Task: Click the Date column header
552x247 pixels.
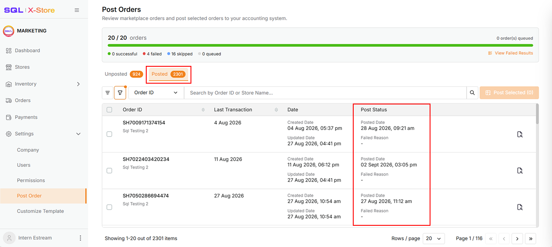Action: (293, 110)
